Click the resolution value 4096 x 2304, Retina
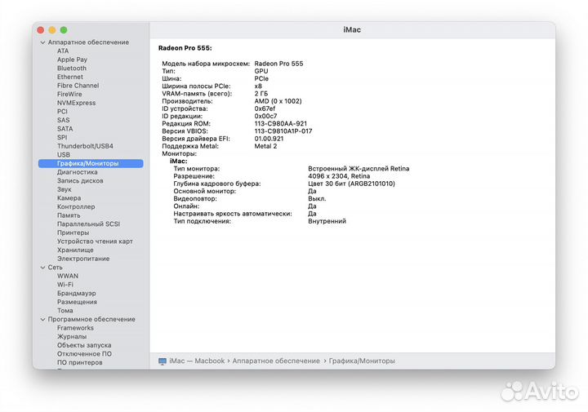This screenshot has height=412, width=588. click(x=339, y=176)
